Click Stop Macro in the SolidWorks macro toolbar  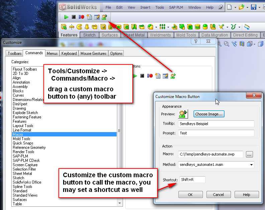pyautogui.click(x=74, y=17)
